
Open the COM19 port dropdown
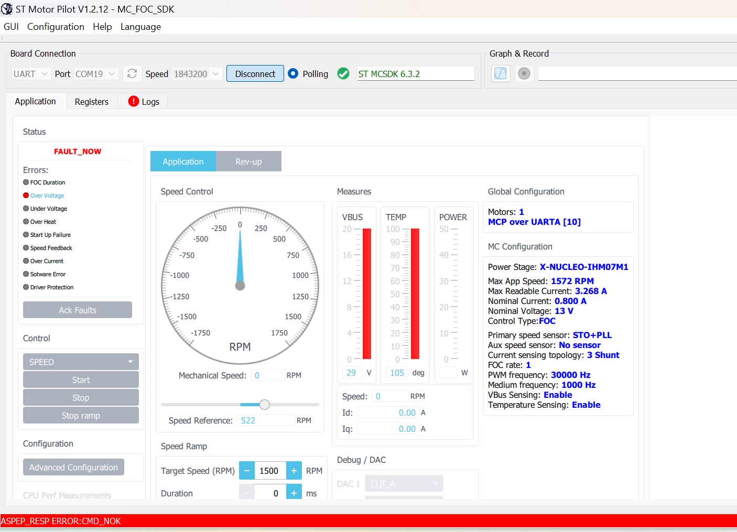coord(95,74)
